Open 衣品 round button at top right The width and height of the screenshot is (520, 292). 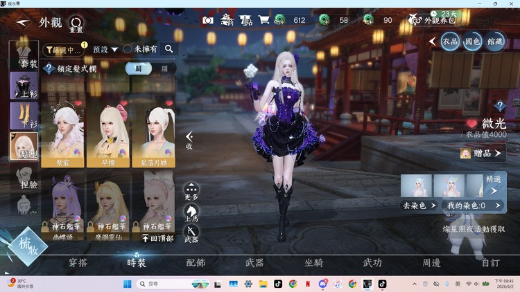point(450,42)
